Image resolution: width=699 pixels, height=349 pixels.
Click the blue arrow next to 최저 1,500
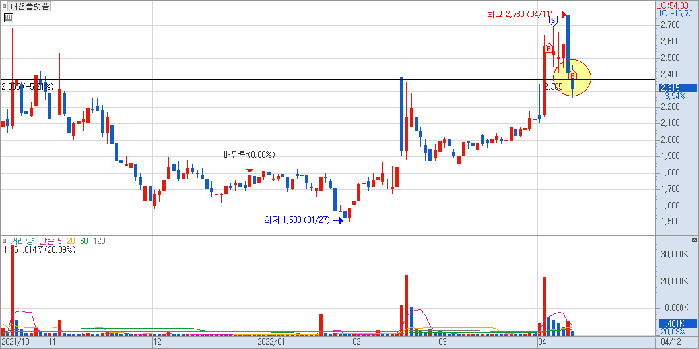[x=338, y=220]
